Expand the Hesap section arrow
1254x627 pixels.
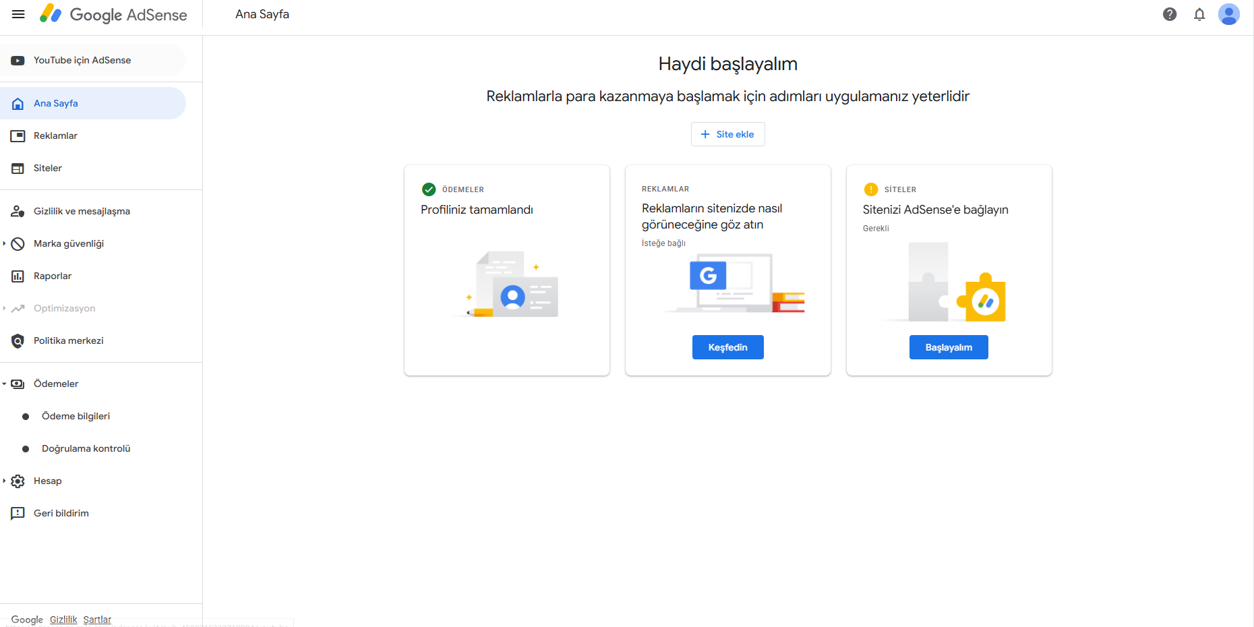(x=4, y=481)
